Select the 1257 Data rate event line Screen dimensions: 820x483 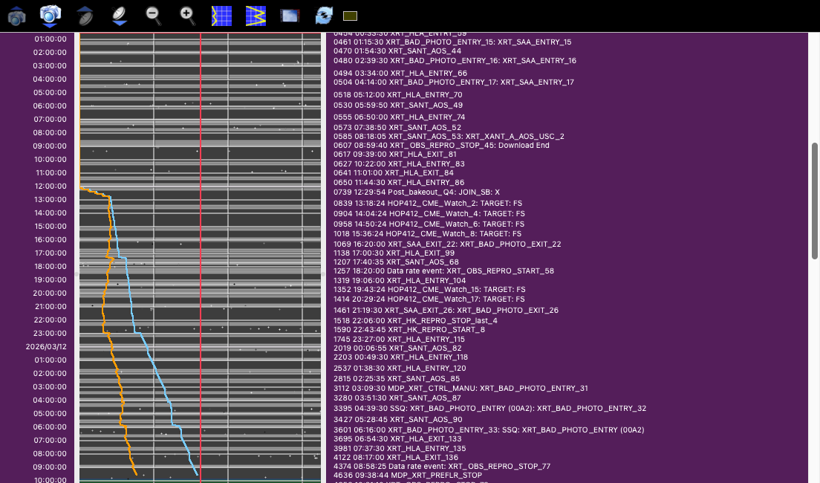click(443, 271)
